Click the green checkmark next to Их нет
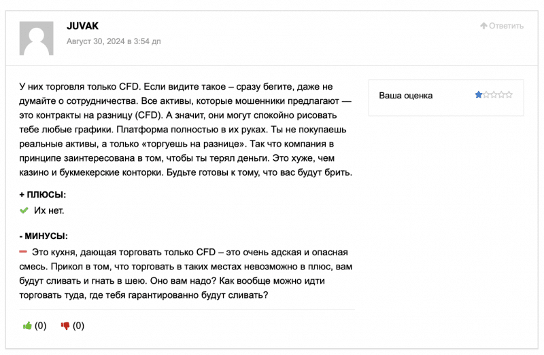 (x=24, y=210)
